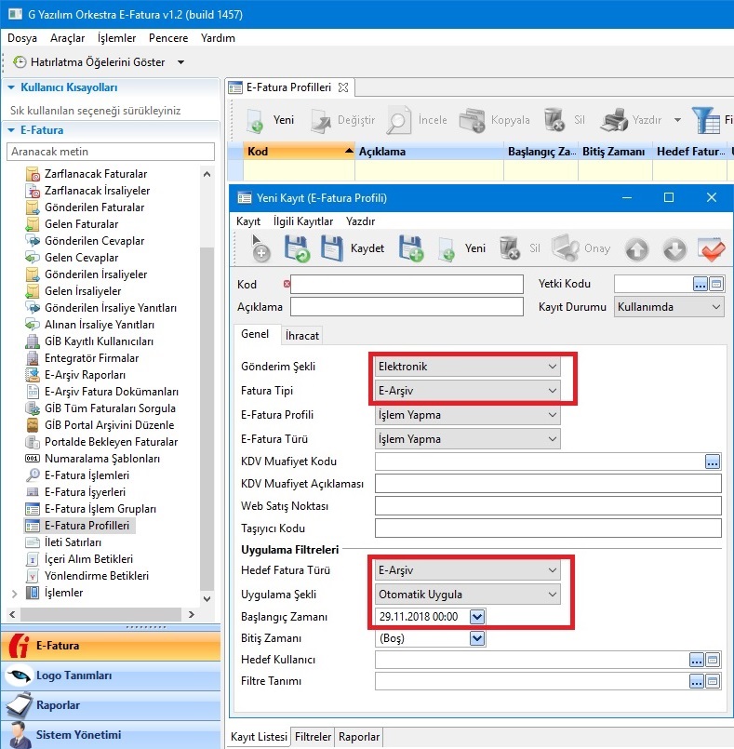
Task: Open dropdown arrow beside Hatırlatma Öğelerini Göster
Action: 181,62
